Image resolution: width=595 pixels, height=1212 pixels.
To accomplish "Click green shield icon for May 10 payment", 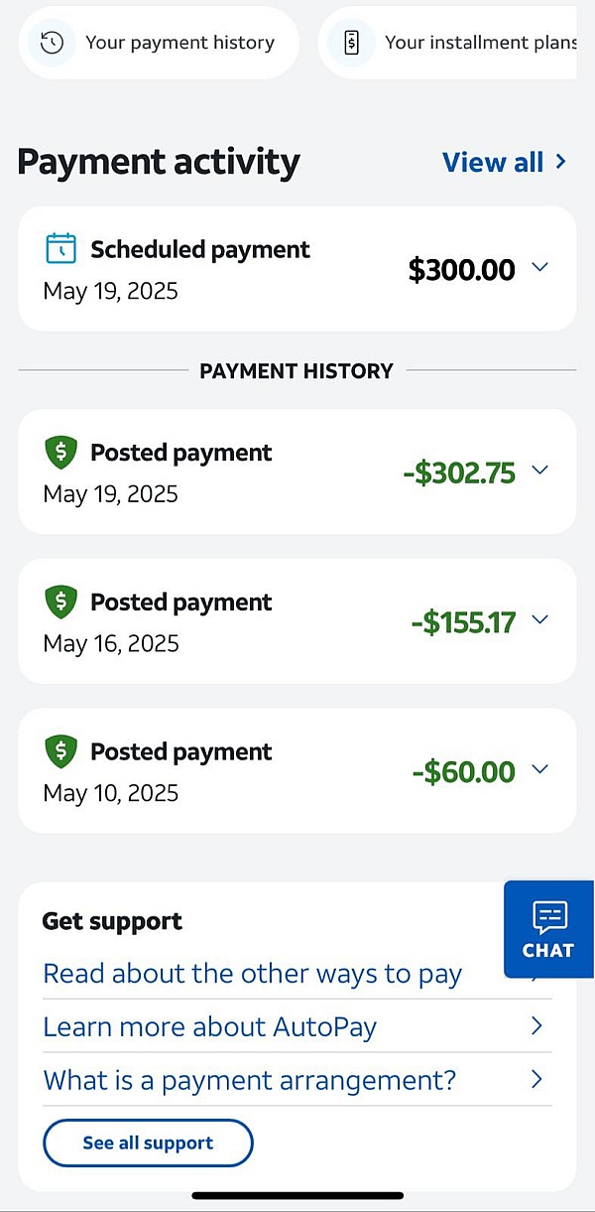I will click(60, 751).
